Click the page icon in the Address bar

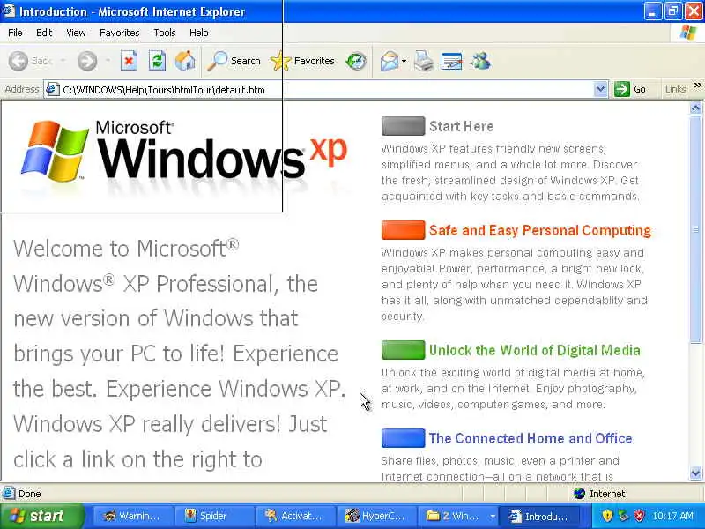[53, 89]
